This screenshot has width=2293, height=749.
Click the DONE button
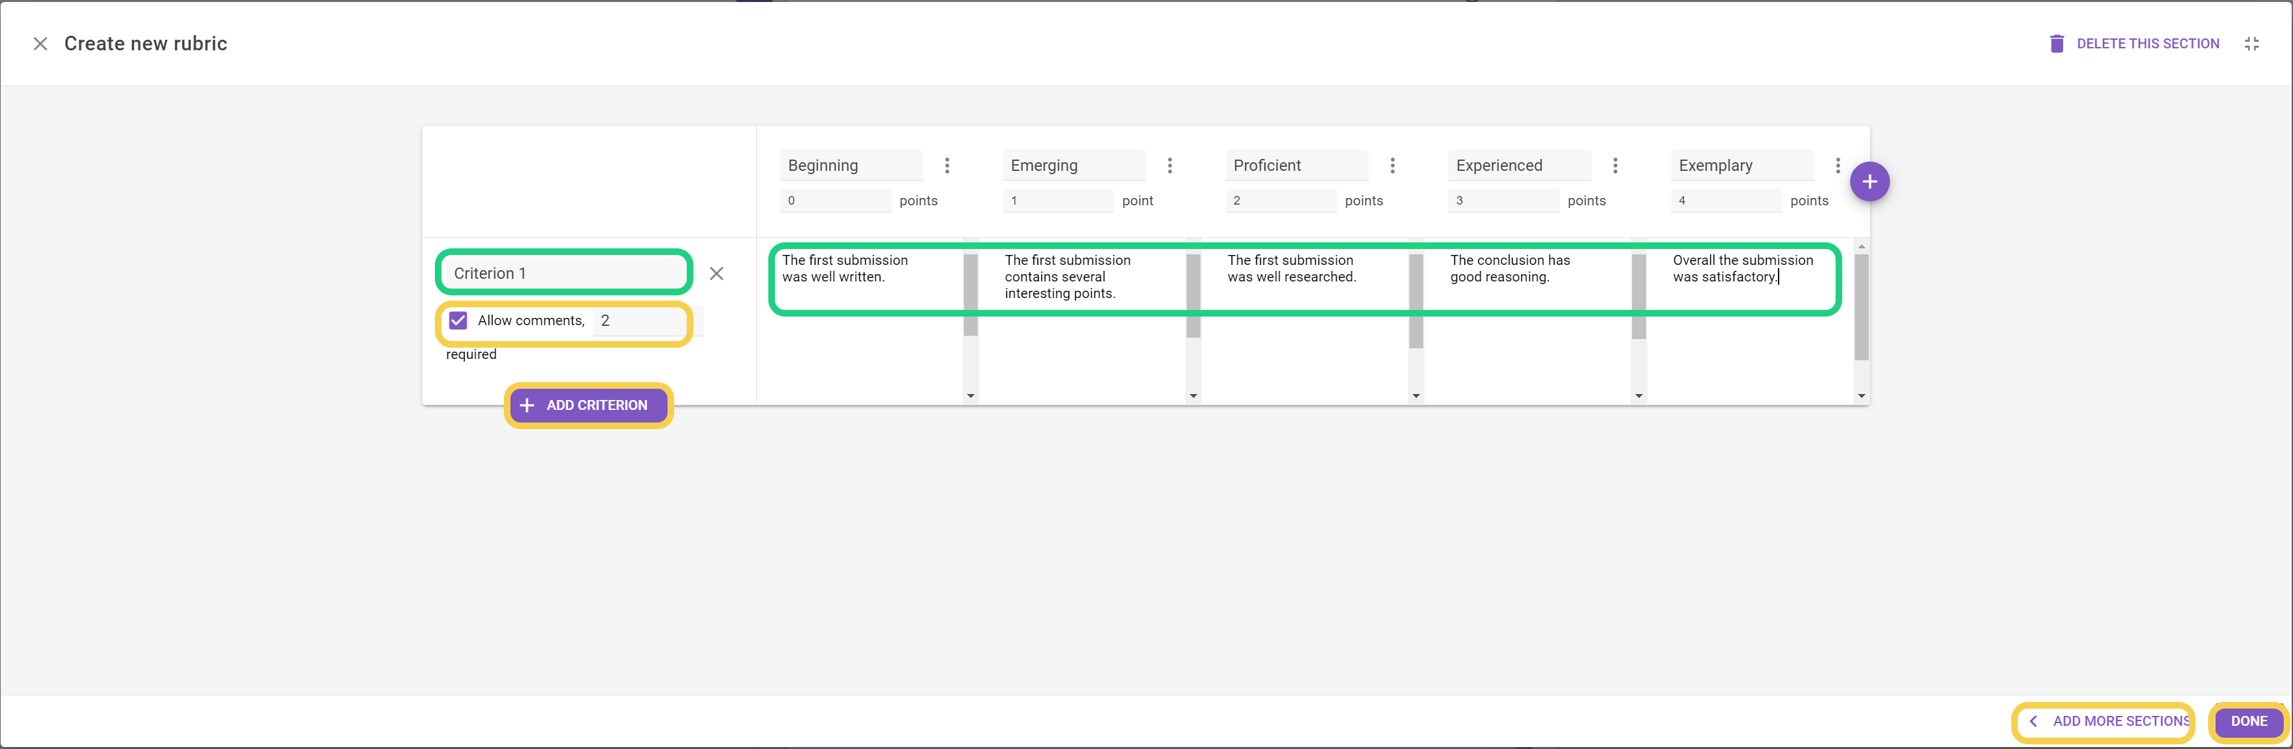point(2248,721)
